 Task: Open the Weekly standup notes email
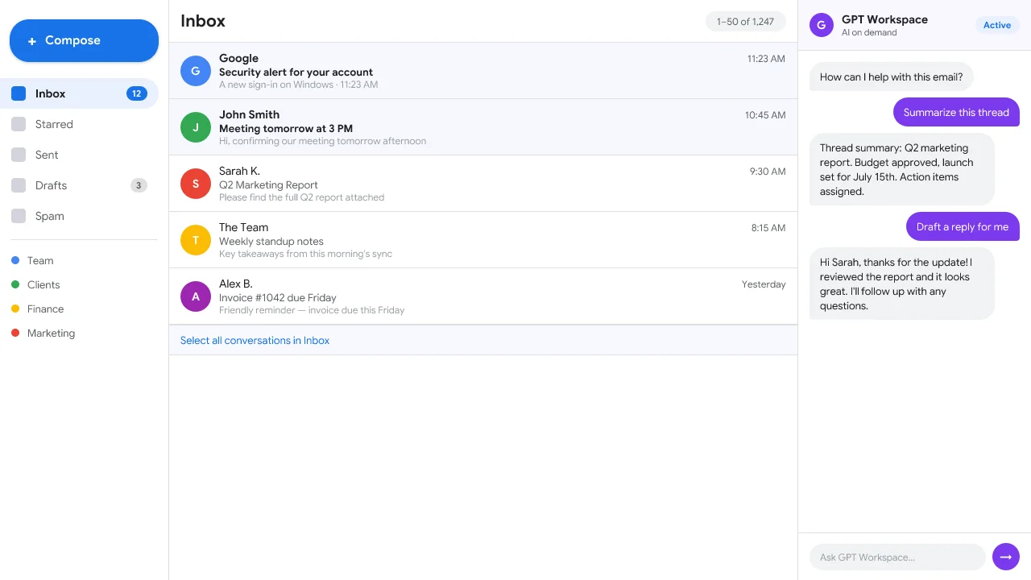point(483,240)
